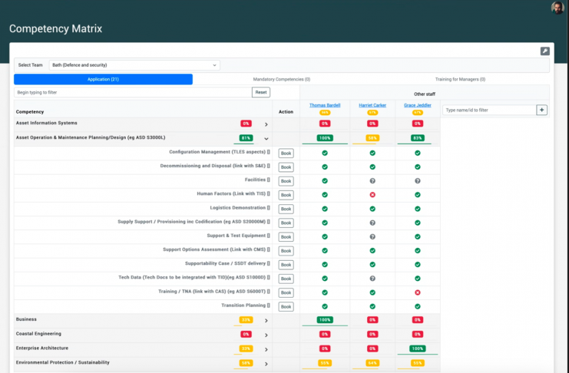Click Grace Jeddler's check for Human Factors
Image resolution: width=569 pixels, height=373 pixels.
pyautogui.click(x=417, y=195)
